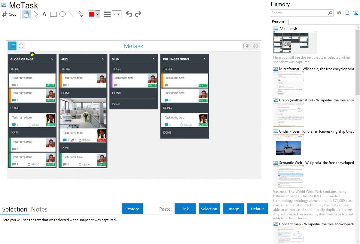Open the Semantic Web snapshot thumbnail
Viewport: 360px width, 244px height.
pos(288,177)
